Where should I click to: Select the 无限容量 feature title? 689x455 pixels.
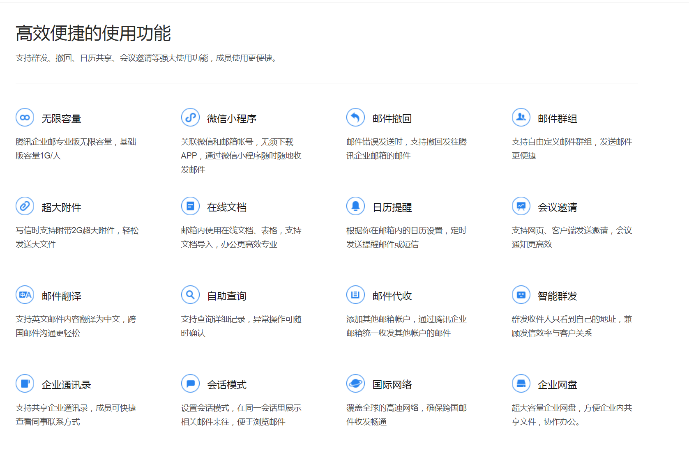pos(61,119)
